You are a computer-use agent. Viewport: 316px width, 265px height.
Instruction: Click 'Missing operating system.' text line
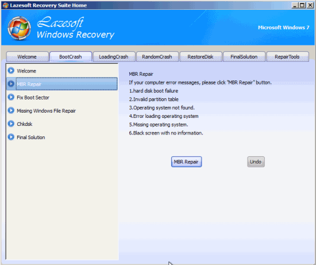click(159, 125)
